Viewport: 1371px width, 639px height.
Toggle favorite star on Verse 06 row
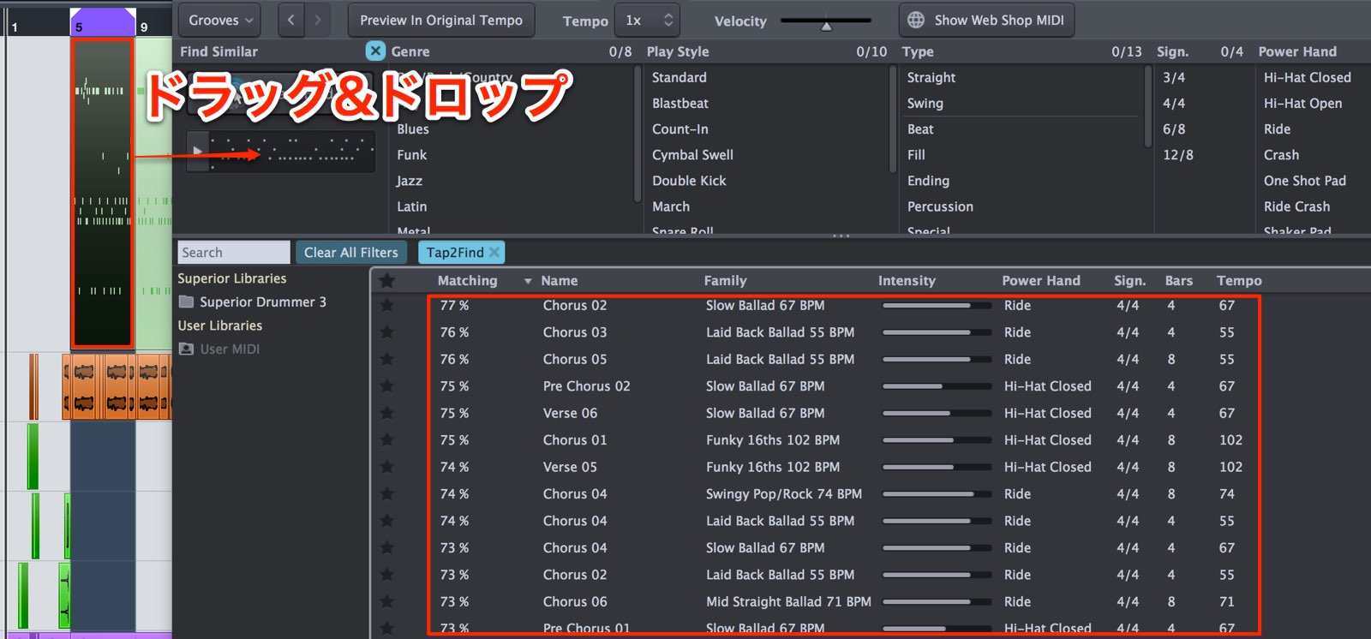click(387, 413)
